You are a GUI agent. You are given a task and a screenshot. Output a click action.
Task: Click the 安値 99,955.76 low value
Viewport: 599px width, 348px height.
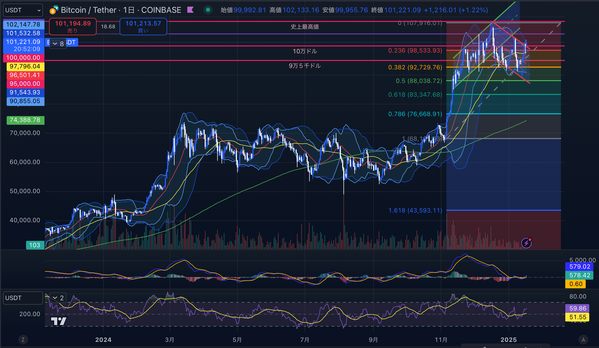pyautogui.click(x=345, y=10)
